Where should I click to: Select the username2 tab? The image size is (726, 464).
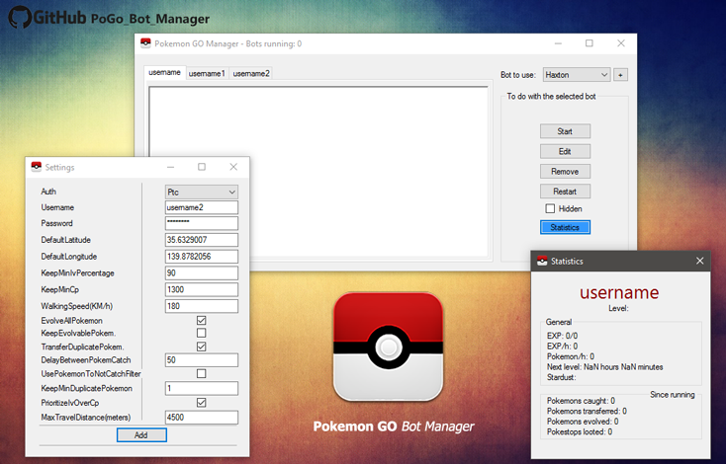tap(251, 73)
